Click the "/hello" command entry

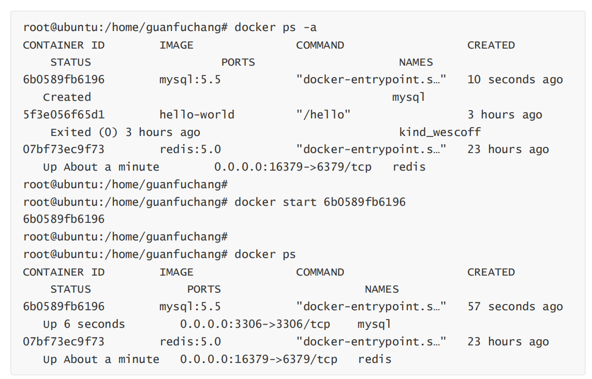pyautogui.click(x=323, y=114)
